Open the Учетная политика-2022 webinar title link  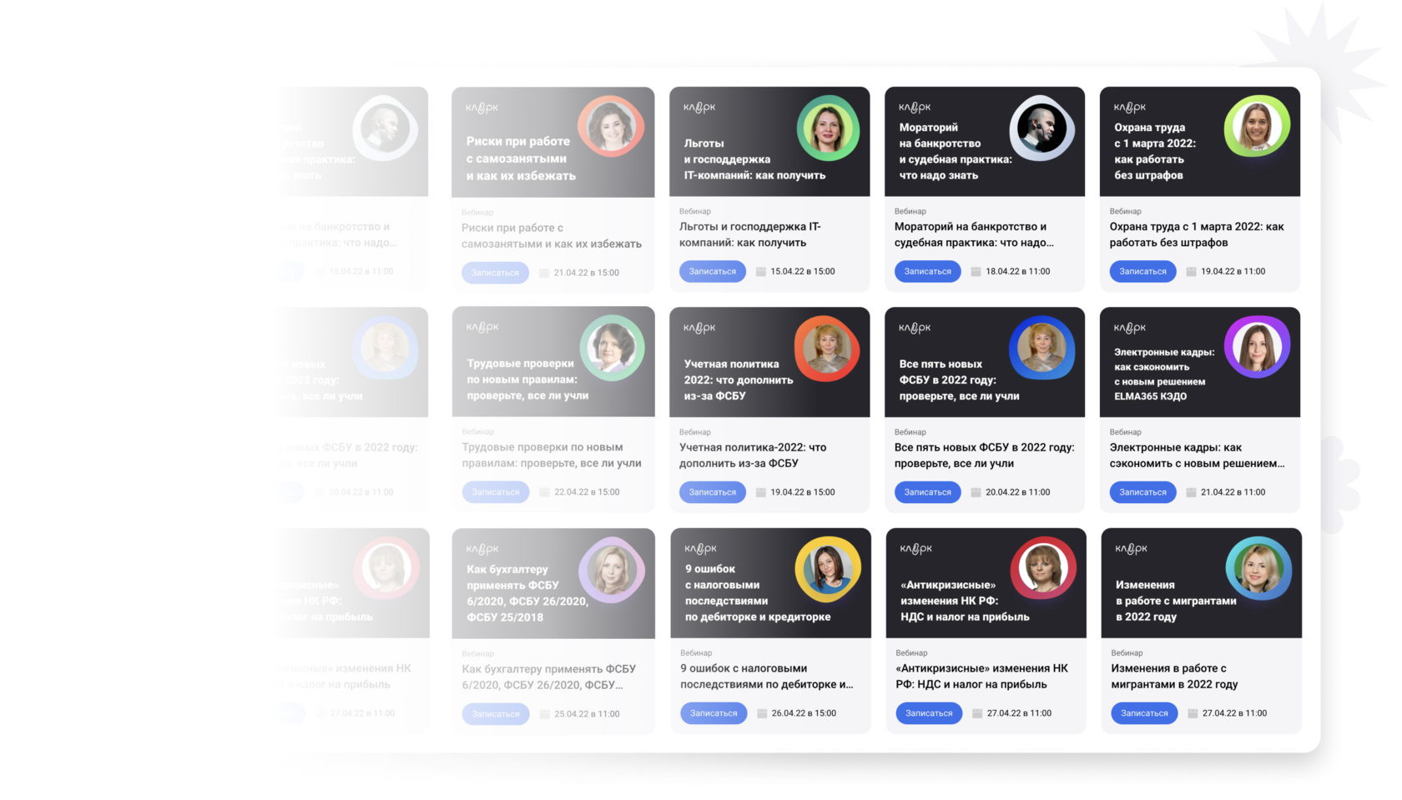(x=753, y=455)
